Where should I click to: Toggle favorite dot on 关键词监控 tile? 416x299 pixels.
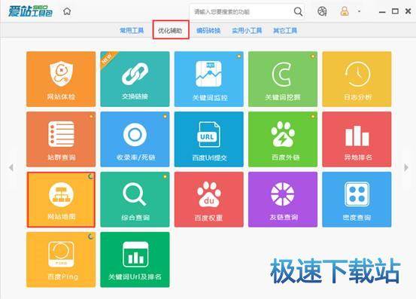(x=238, y=56)
